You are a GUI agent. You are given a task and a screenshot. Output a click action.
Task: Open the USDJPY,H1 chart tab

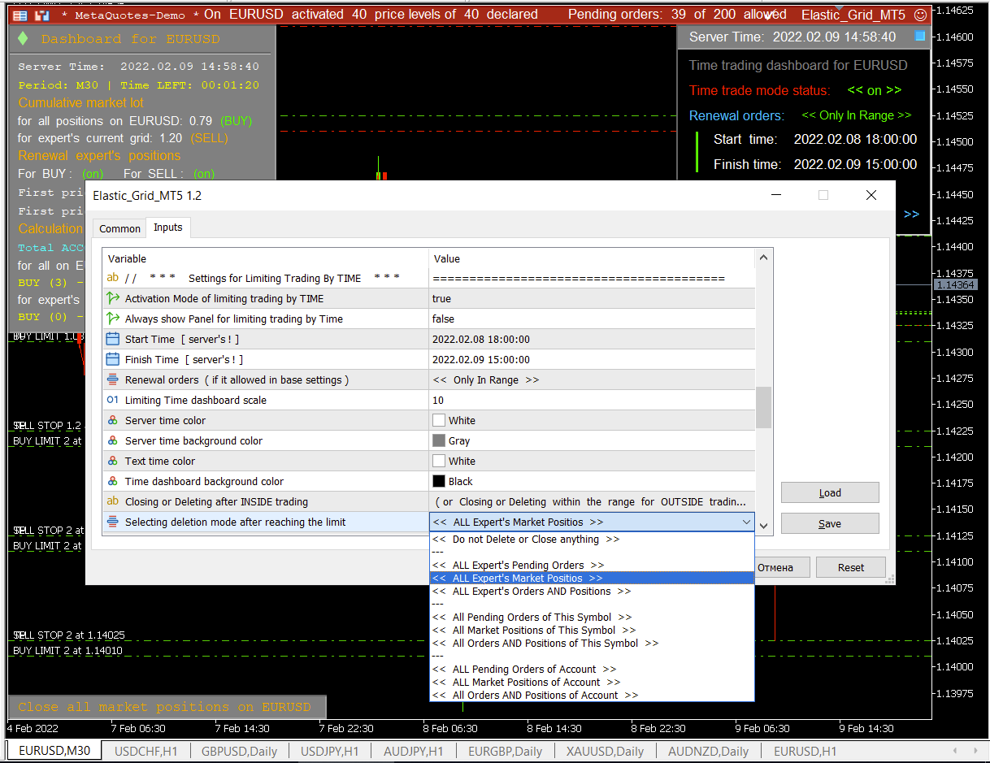(x=329, y=752)
